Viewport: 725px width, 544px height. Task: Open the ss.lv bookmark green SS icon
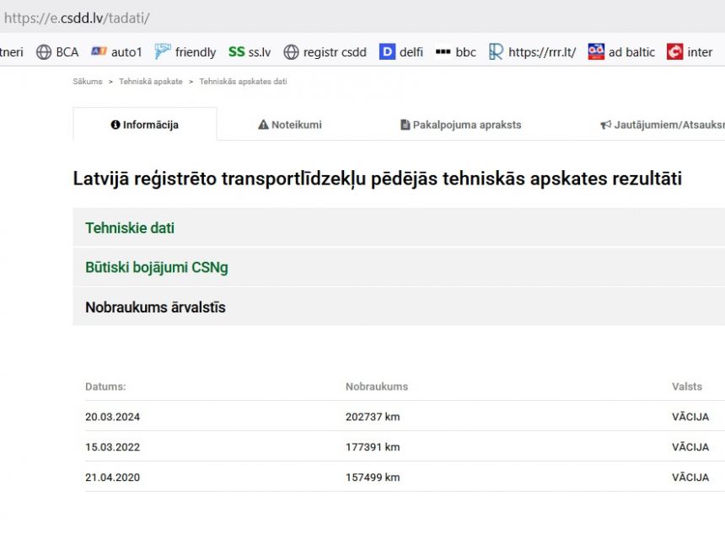(x=237, y=51)
